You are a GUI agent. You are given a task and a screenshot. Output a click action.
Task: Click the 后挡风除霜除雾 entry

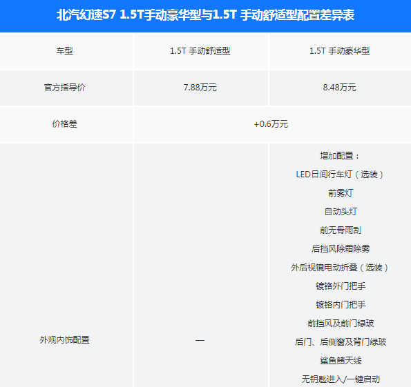coord(341,249)
